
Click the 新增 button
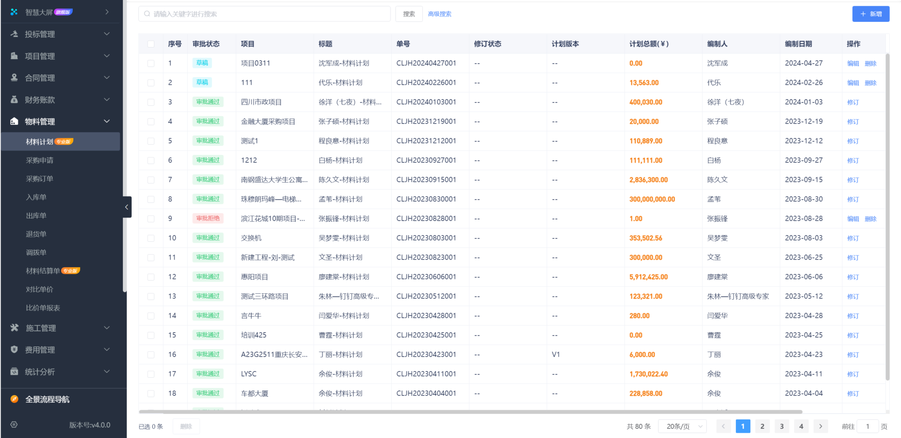tap(870, 14)
